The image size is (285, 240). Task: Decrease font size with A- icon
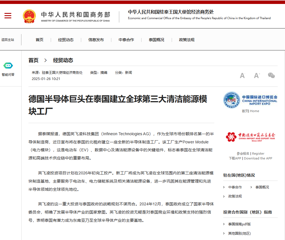242,75
